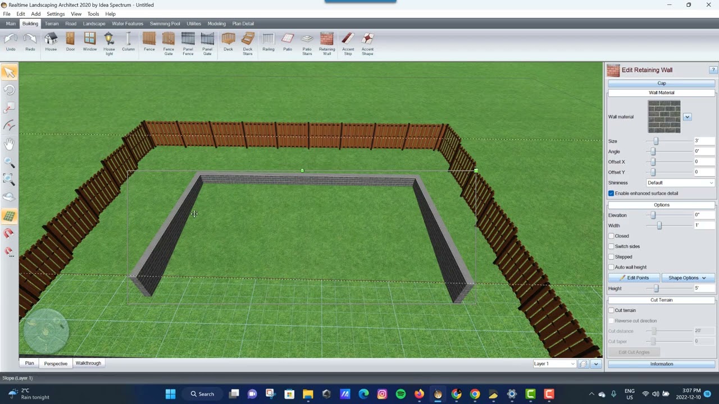Select the Retaining Wall tool
719x404 pixels.
tap(327, 44)
